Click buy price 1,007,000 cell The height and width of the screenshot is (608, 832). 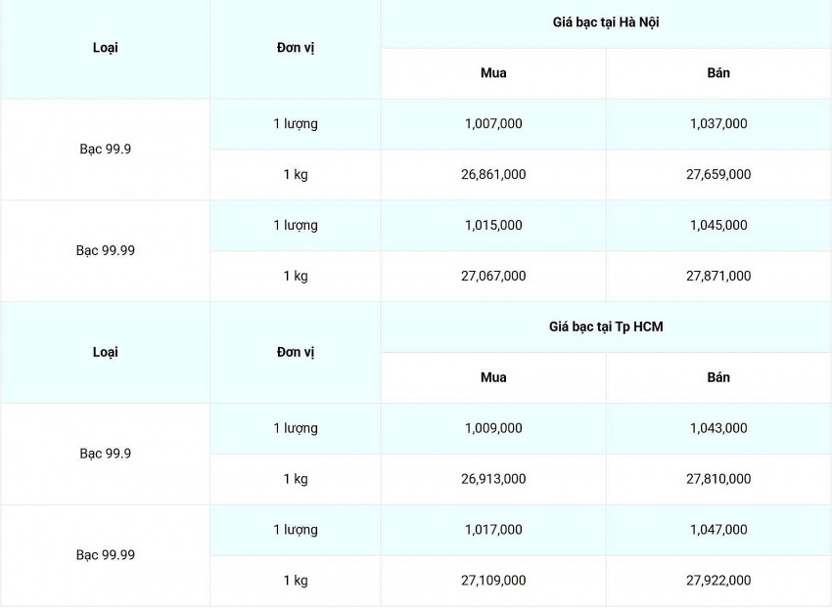coord(493,123)
